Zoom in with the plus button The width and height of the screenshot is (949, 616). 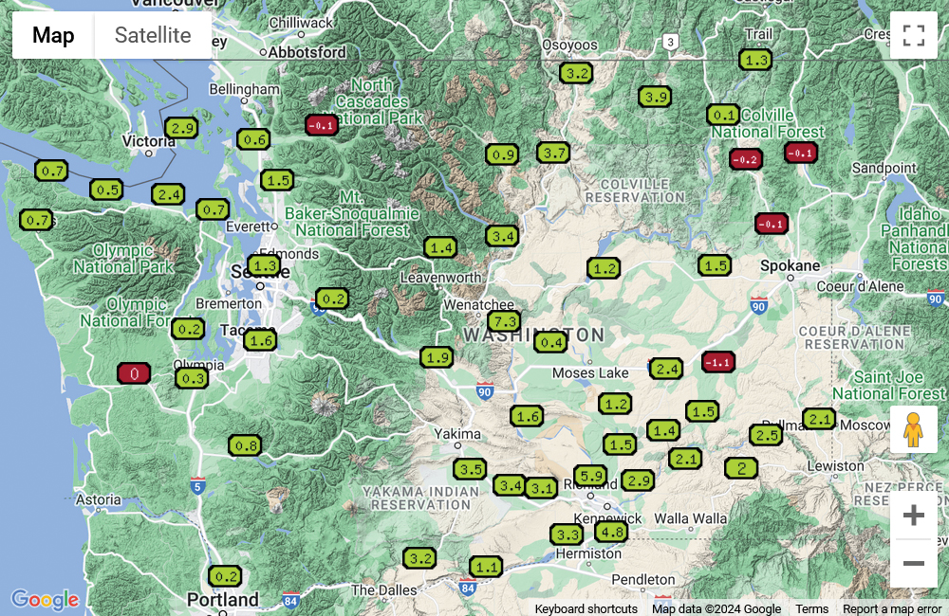click(x=913, y=515)
